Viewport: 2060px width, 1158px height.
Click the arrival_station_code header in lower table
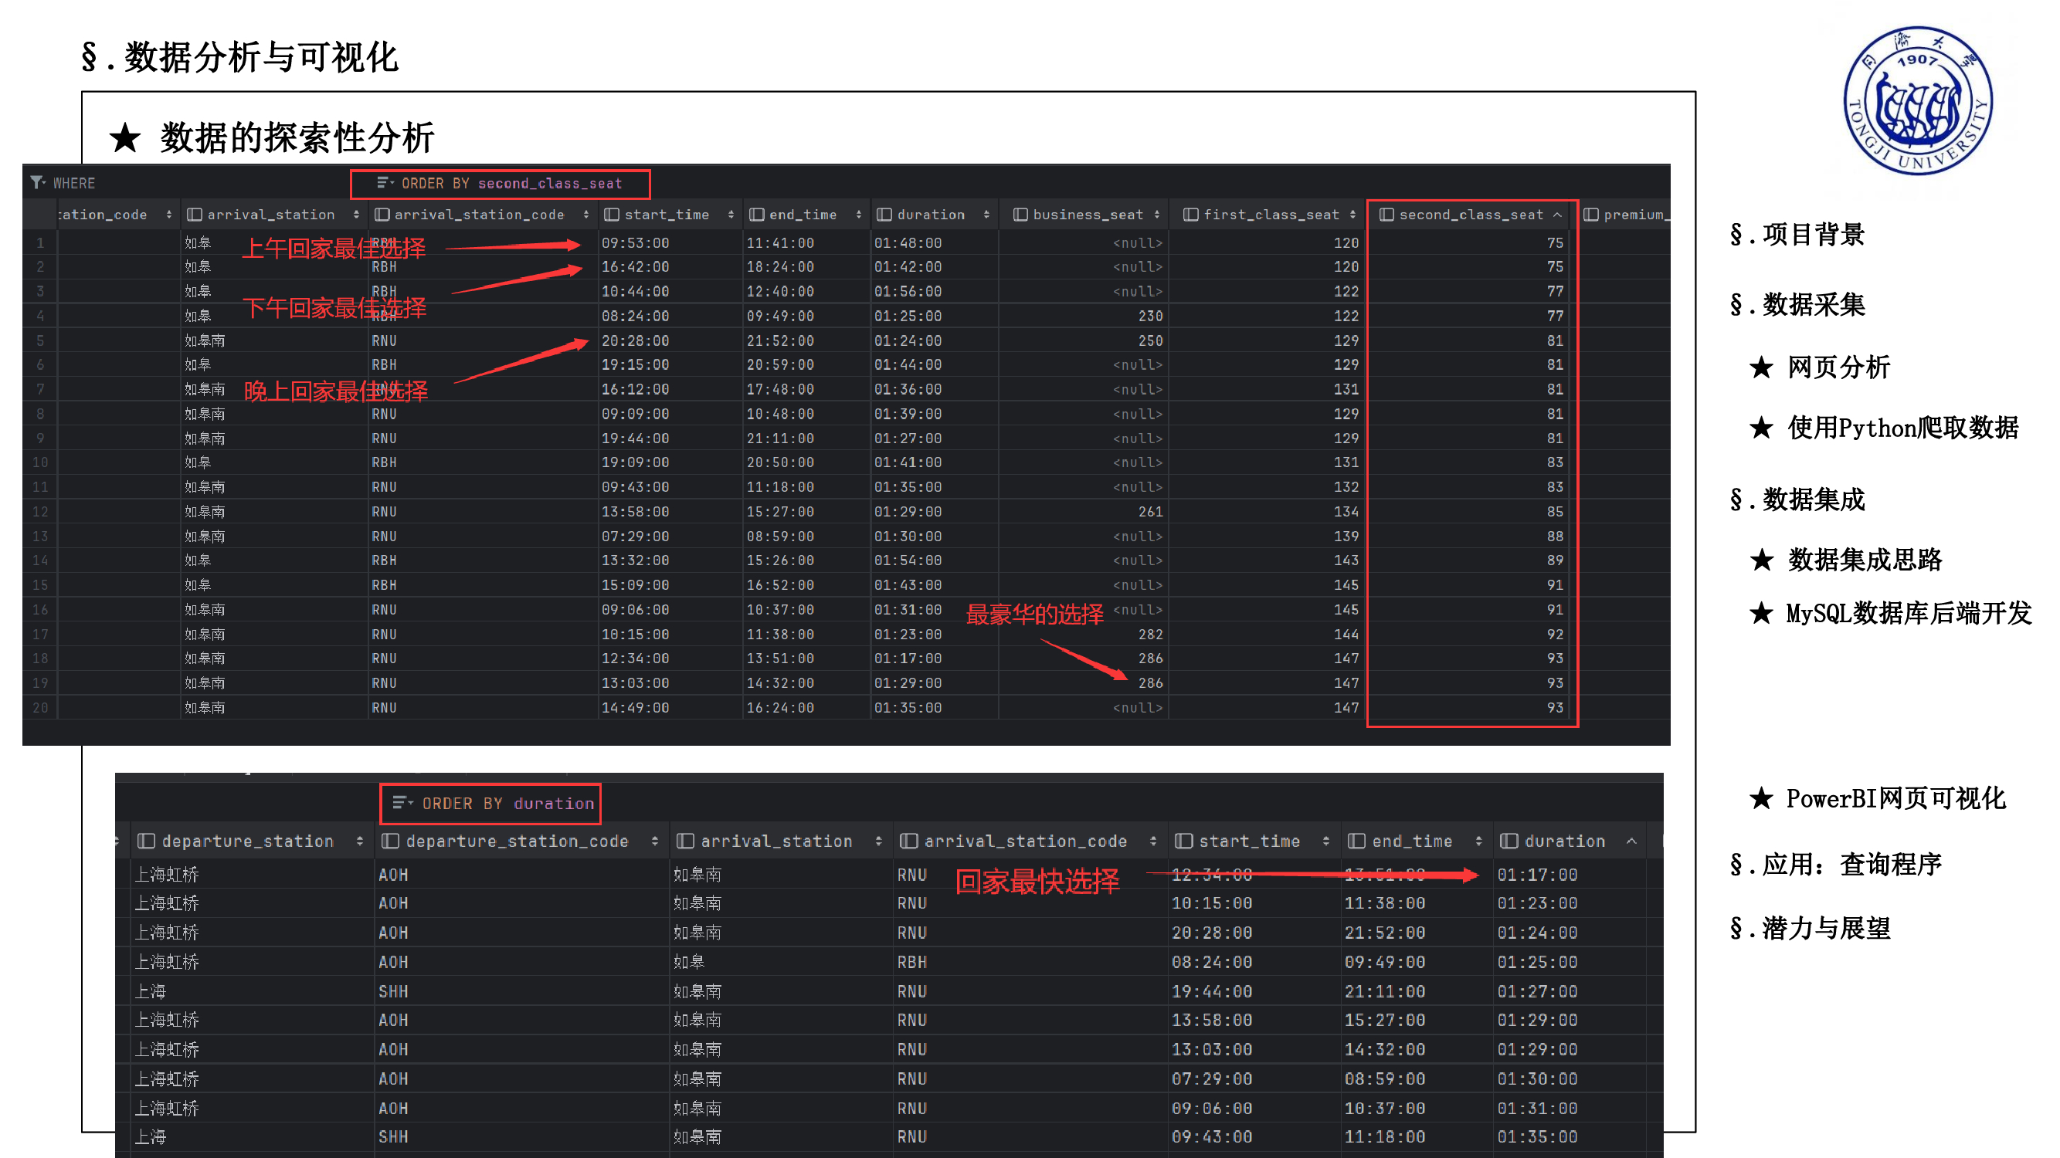pyautogui.click(x=1025, y=841)
